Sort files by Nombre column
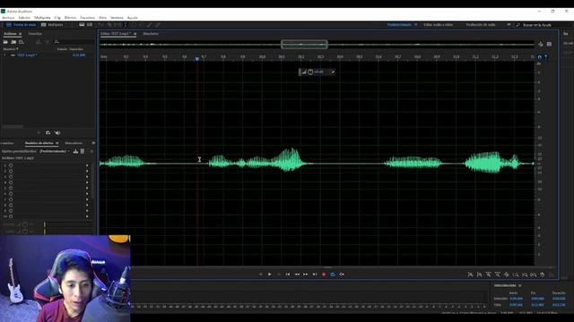Image resolution: width=574 pixels, height=322 pixels. click(x=10, y=49)
